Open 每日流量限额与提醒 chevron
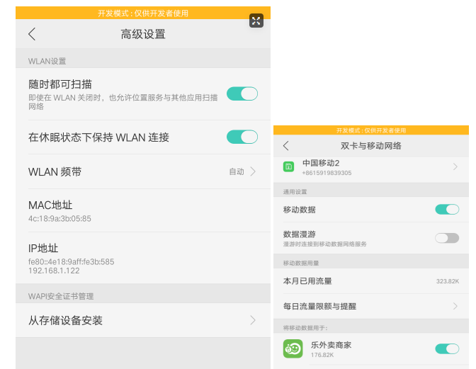The width and height of the screenshot is (476, 369). pos(455,306)
